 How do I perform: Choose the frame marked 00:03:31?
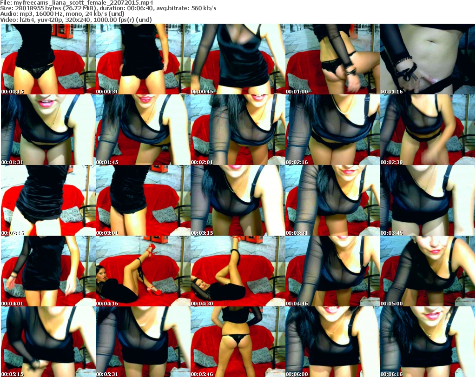point(332,201)
